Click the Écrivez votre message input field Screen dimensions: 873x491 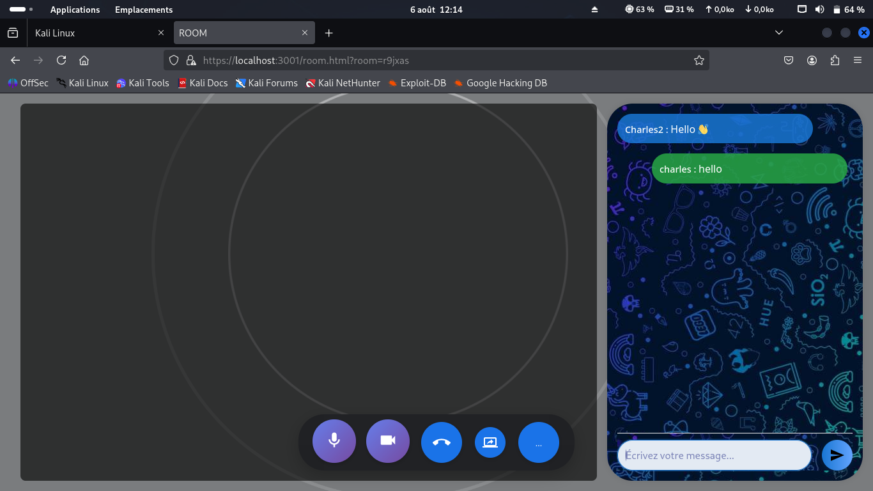[714, 455]
